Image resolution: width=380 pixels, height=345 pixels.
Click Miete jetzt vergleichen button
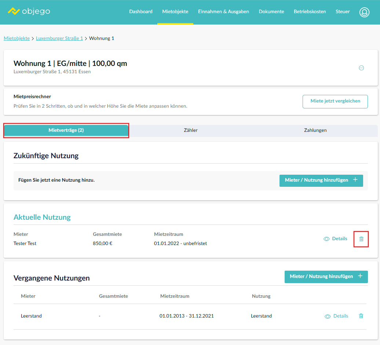(335, 101)
